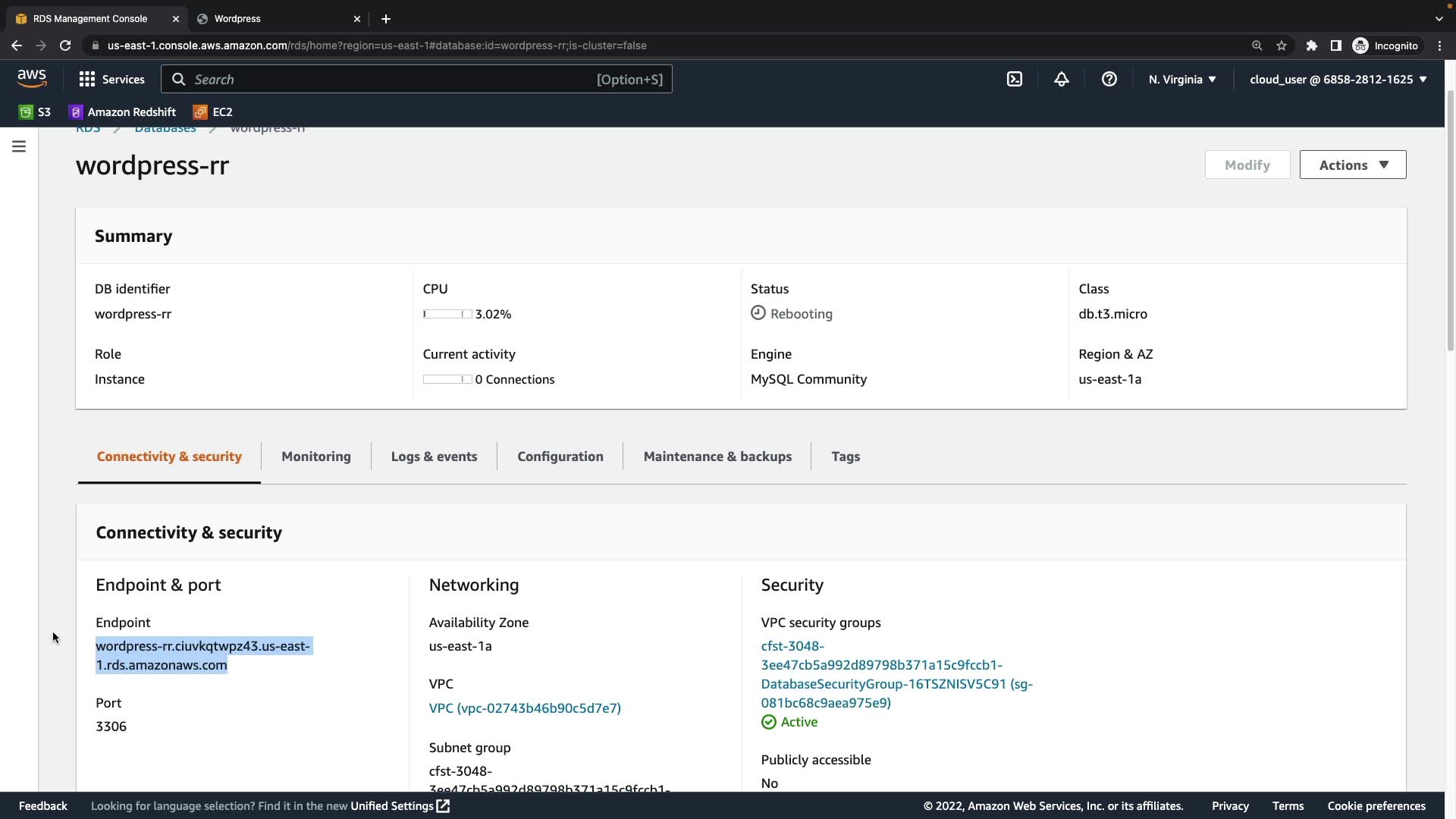Open the Amazon Redshift favorites shortcut
1456x819 pixels.
pyautogui.click(x=122, y=112)
